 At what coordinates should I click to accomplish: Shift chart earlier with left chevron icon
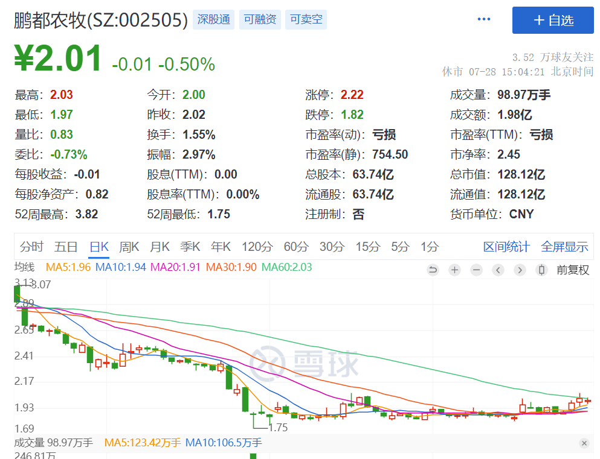(498, 270)
